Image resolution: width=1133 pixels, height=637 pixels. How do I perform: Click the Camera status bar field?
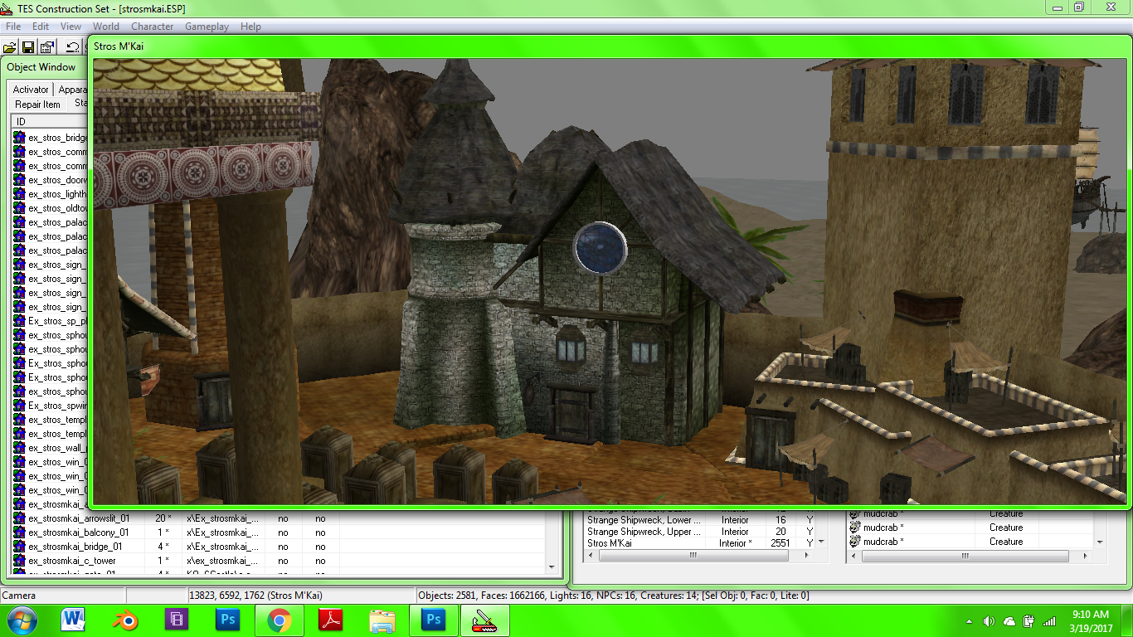click(x=63, y=596)
